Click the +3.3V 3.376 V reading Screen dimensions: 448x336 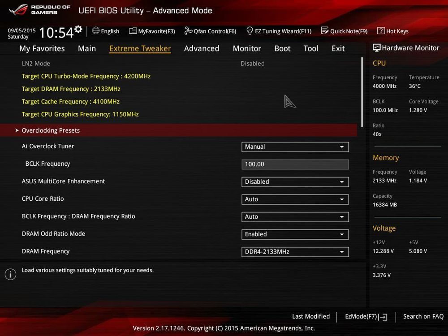click(381, 275)
